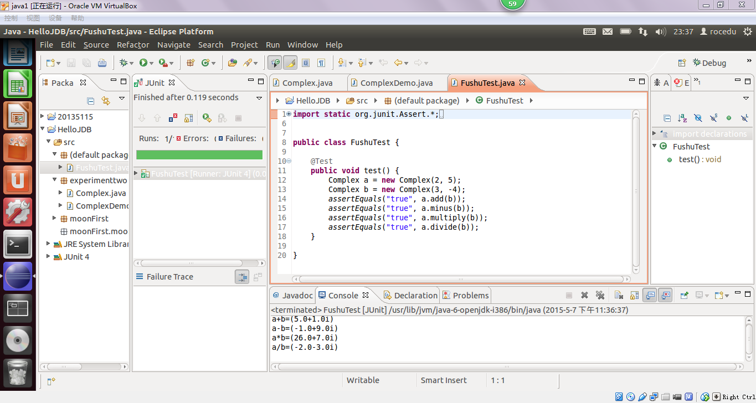Open the Navigate menu
Viewport: 756px width, 403px height.
174,45
